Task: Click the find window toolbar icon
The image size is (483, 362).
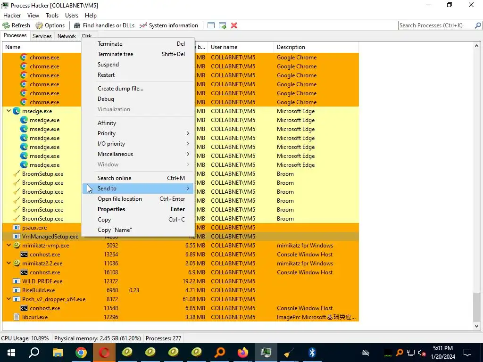Action: tap(211, 25)
